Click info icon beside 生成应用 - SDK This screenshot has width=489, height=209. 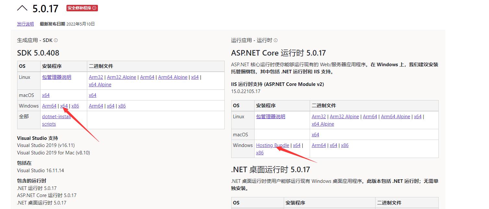click(x=56, y=40)
